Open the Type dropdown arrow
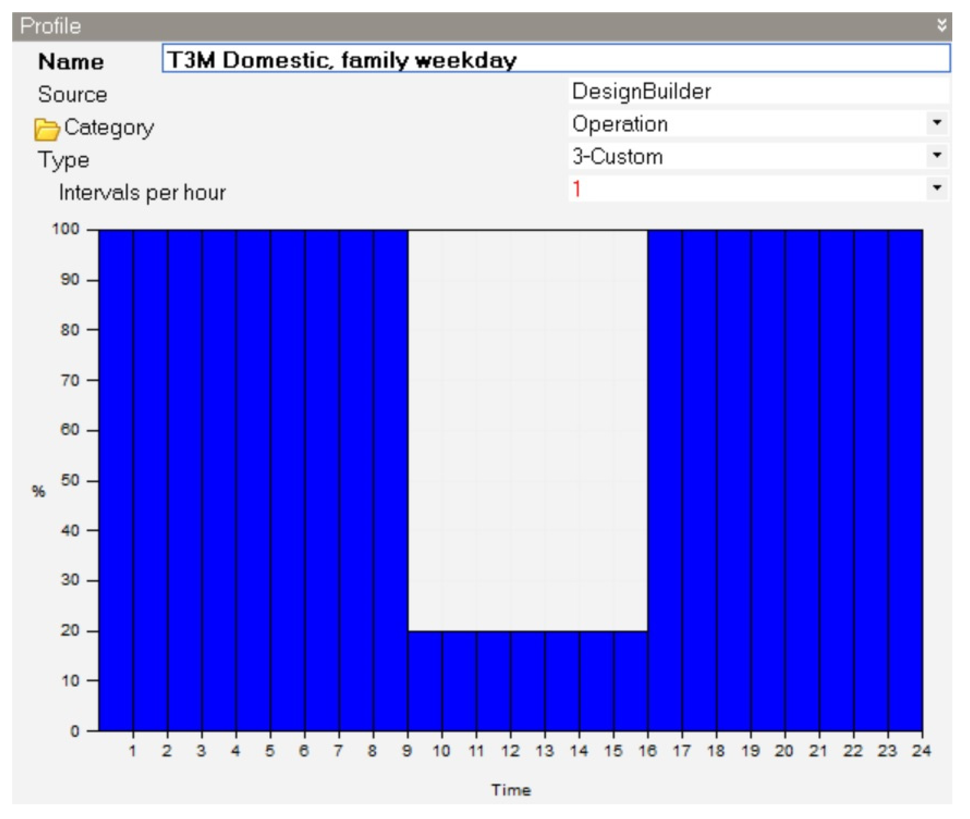The height and width of the screenshot is (819, 970). (x=936, y=155)
